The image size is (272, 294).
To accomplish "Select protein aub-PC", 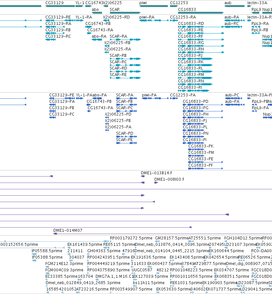I will [x=234, y=98].
